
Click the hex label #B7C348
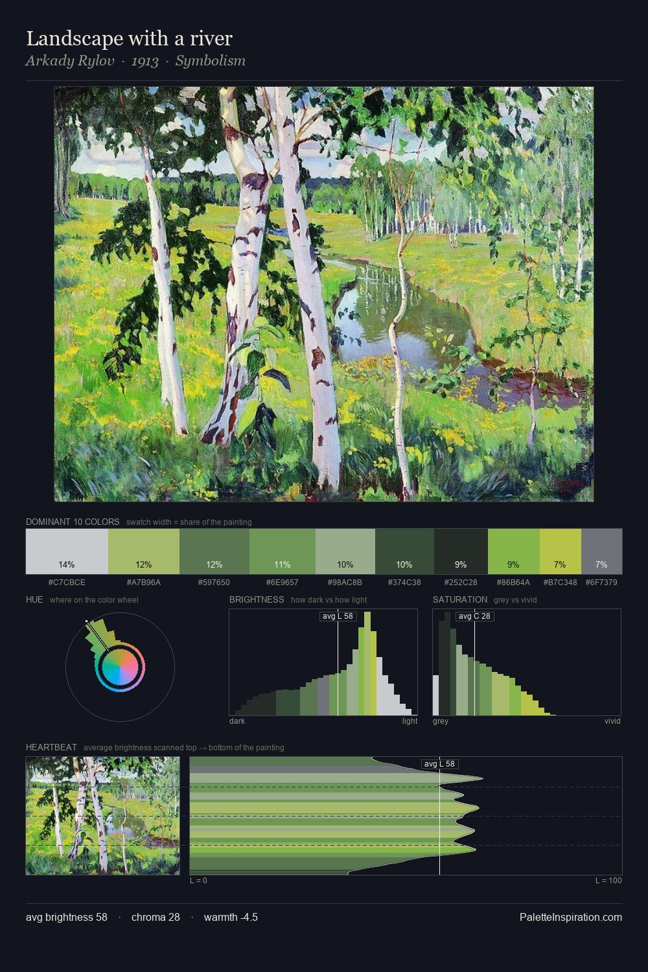click(x=560, y=582)
